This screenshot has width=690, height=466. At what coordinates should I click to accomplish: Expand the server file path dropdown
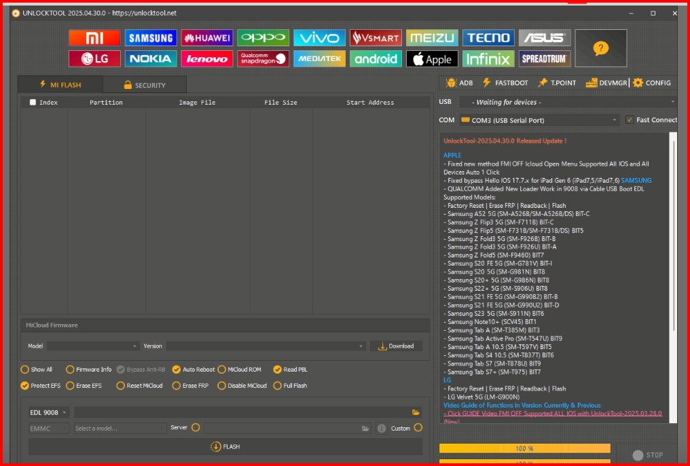coord(288,428)
